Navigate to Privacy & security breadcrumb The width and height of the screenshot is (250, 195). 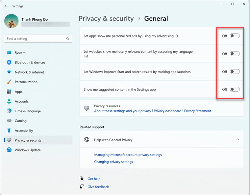coord(106,19)
